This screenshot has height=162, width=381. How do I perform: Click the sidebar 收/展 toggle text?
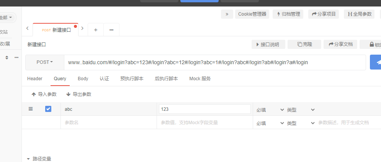(x=5, y=44)
